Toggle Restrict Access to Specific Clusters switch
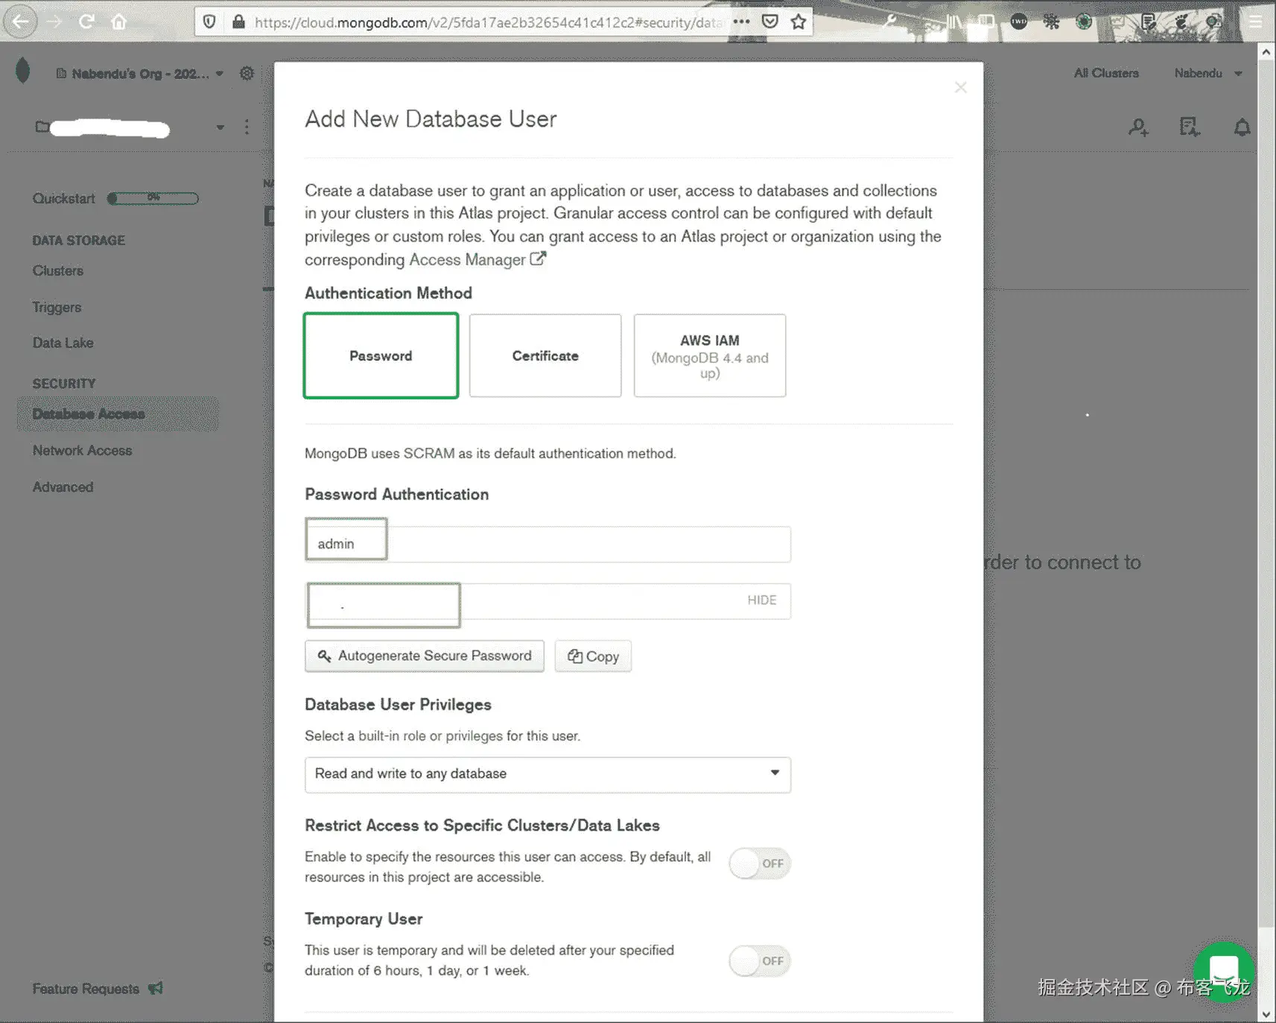Image resolution: width=1276 pixels, height=1023 pixels. (x=759, y=864)
